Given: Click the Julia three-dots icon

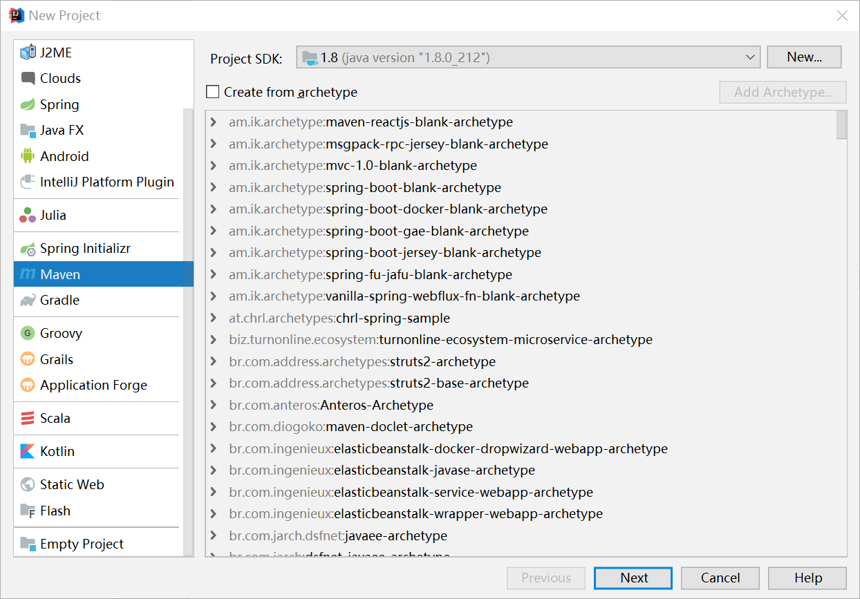Looking at the screenshot, I should click(x=28, y=216).
